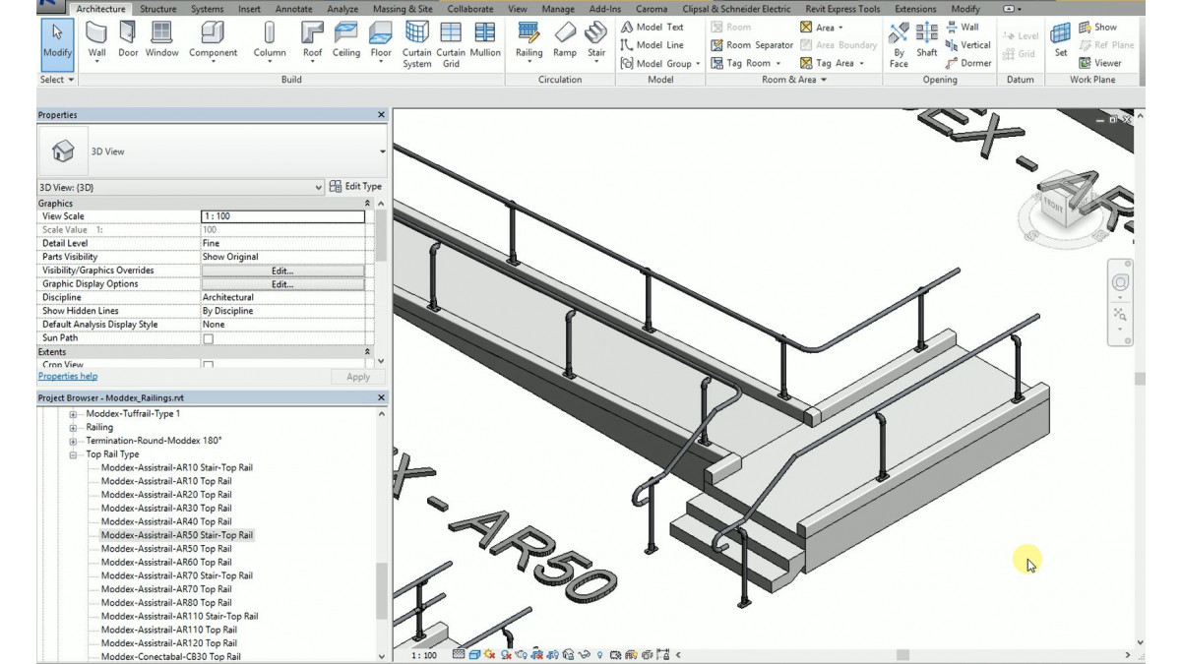Open the Properties help link
The height and width of the screenshot is (664, 1181).
68,377
